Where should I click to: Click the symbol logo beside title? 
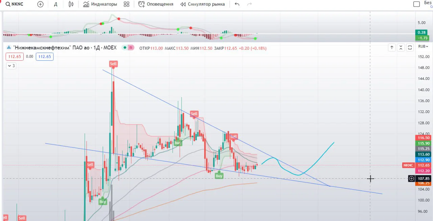[9, 48]
